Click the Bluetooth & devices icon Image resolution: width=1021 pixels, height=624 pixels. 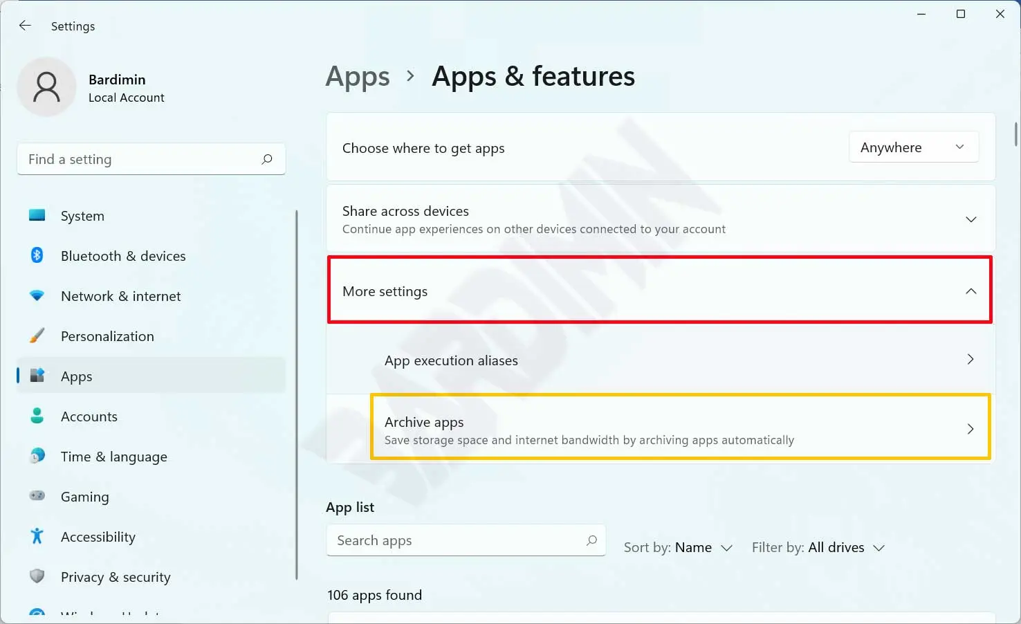37,255
